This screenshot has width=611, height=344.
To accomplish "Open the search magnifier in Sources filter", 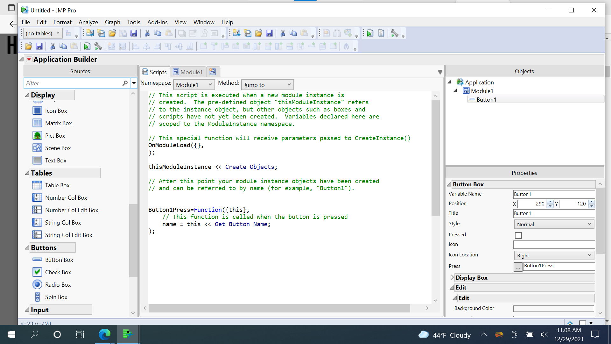I will pos(125,83).
